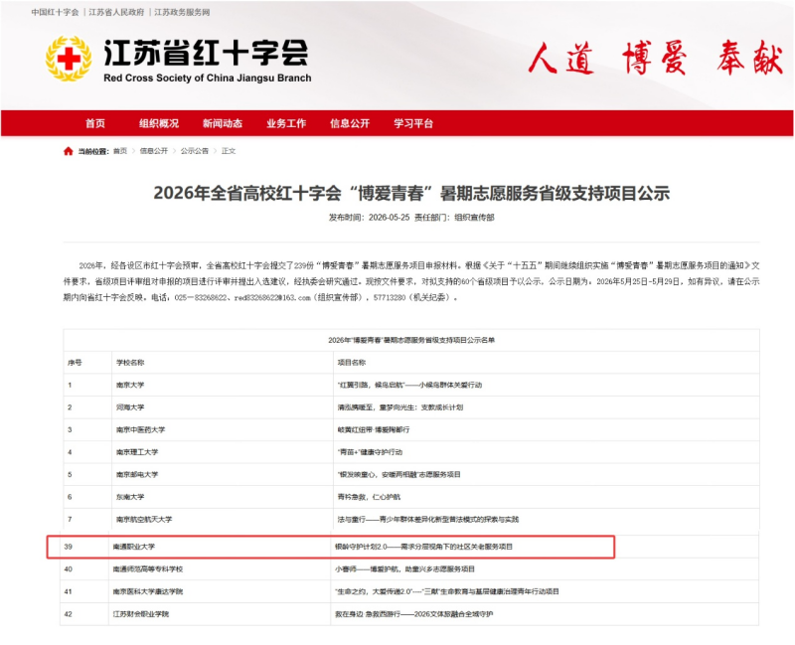The width and height of the screenshot is (795, 645).
Task: Click the 银龄守护计划2.0 project name
Action: 423,547
